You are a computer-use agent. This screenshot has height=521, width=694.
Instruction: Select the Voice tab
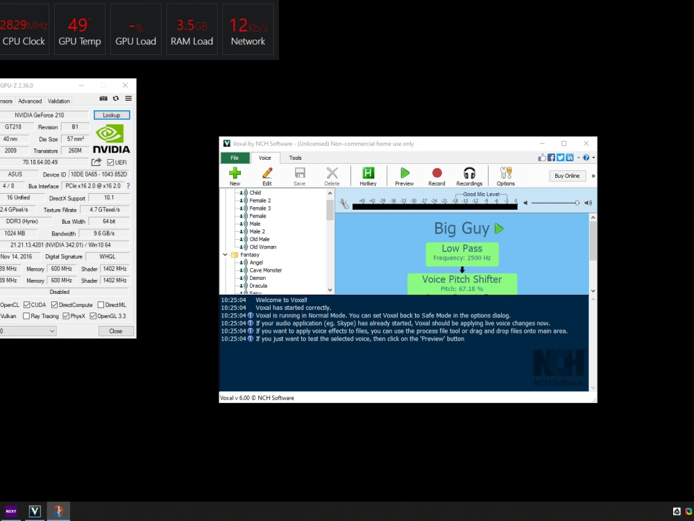(264, 158)
